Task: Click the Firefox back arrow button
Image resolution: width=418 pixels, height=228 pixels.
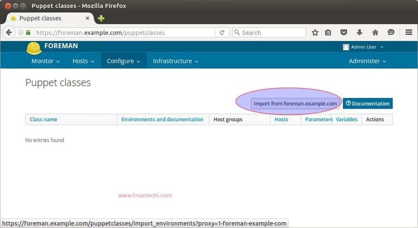Action: [x=9, y=33]
